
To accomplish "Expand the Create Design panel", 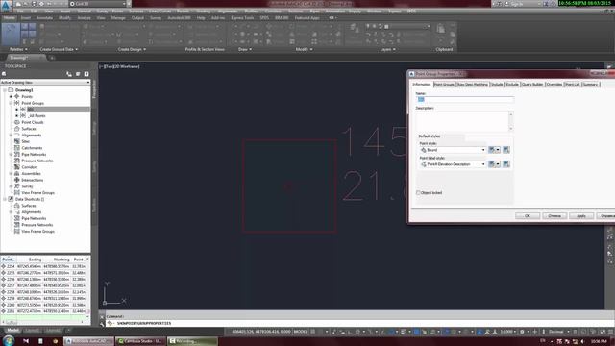I will click(x=132, y=49).
